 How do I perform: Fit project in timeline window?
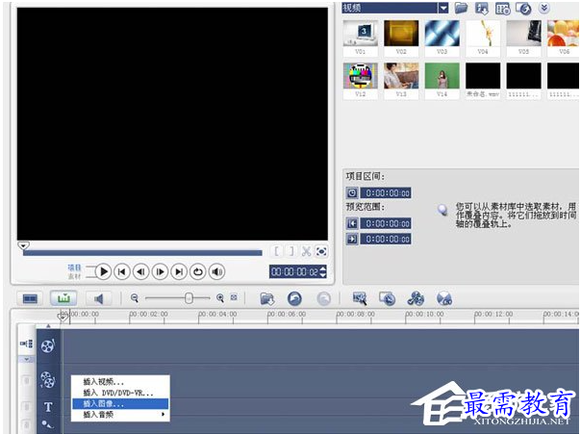click(234, 297)
